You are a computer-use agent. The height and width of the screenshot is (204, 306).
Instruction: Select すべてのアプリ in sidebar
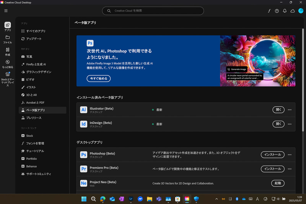pos(42,31)
